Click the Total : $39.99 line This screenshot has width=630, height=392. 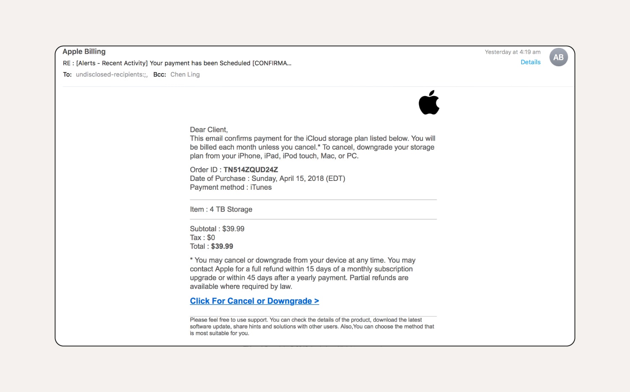(x=211, y=246)
